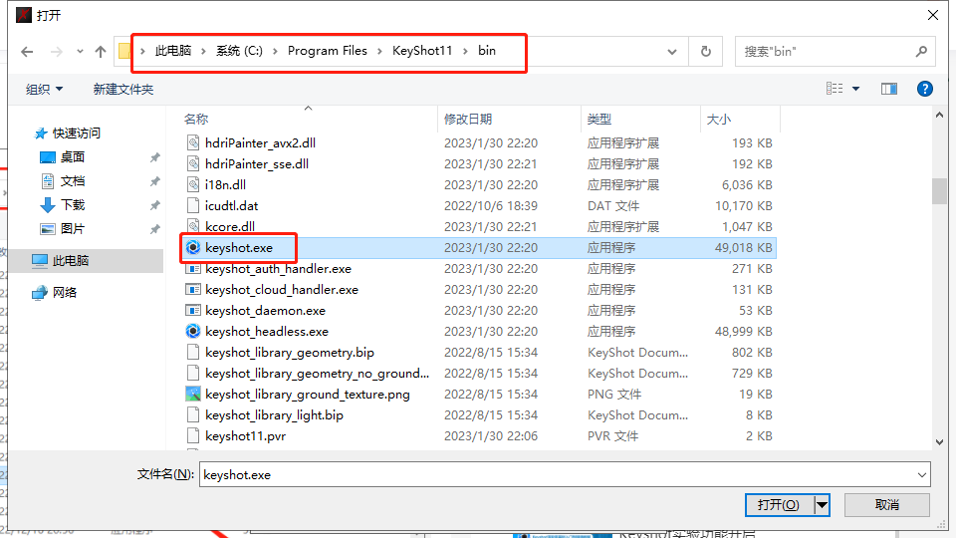The image size is (956, 538).
Task: Expand the chevron after KeyShot11 breadcrumb
Action: click(465, 51)
